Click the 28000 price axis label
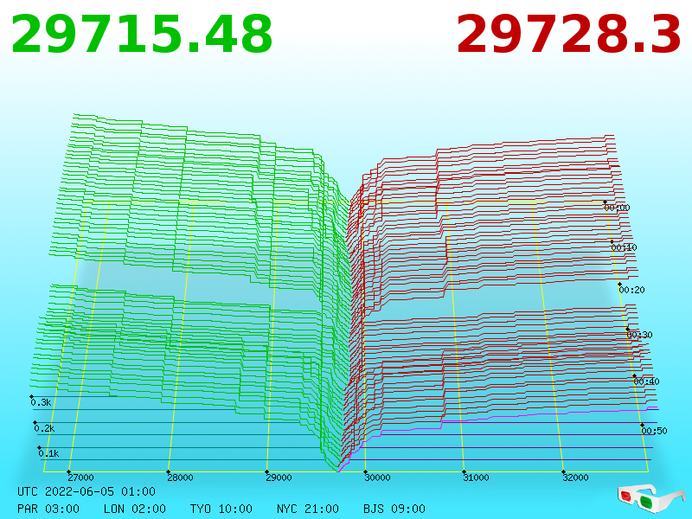 [x=180, y=477]
